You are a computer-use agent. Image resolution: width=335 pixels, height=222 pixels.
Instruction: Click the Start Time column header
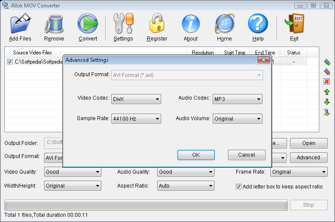click(235, 52)
